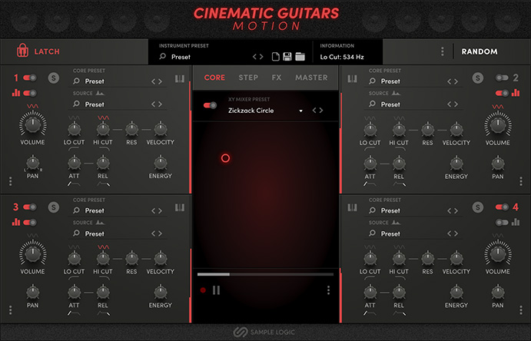Open the Zickzack Circle XY preset dropdown
This screenshot has width=531, height=341.
tap(300, 111)
